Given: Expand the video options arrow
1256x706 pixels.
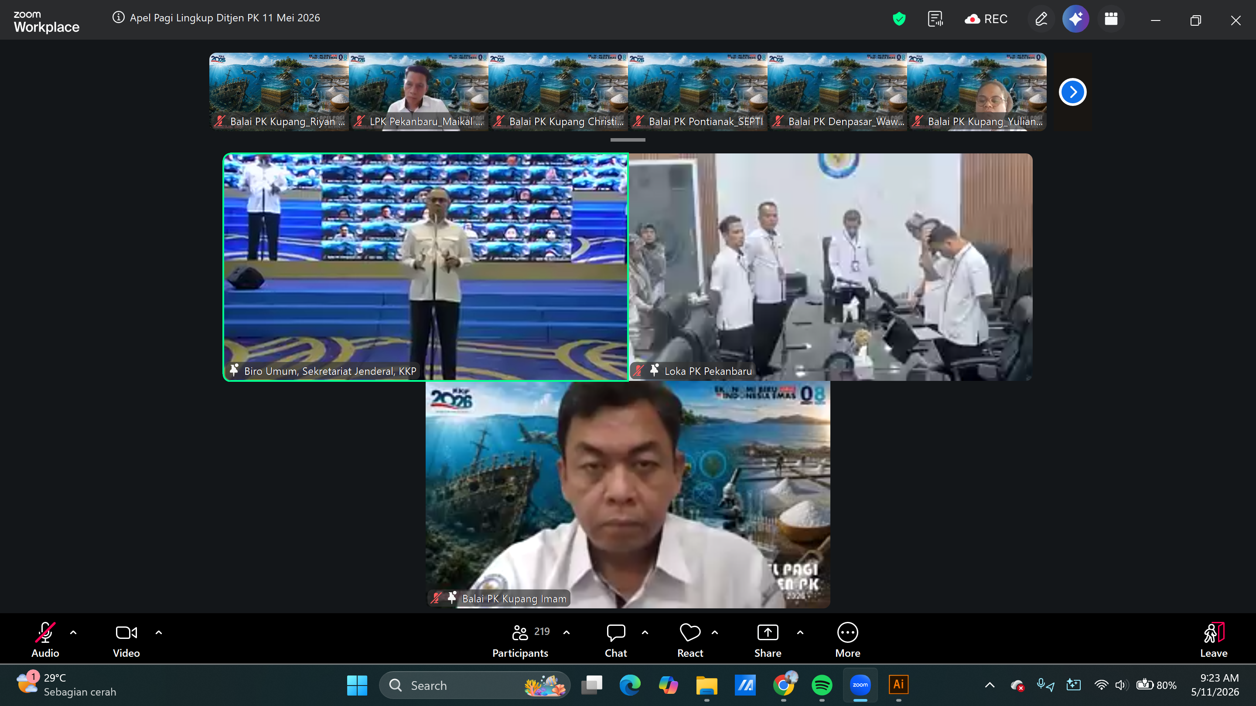Looking at the screenshot, I should point(158,632).
